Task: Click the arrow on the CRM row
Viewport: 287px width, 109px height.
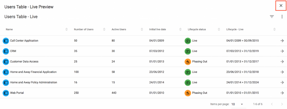Action: pyautogui.click(x=282, y=51)
